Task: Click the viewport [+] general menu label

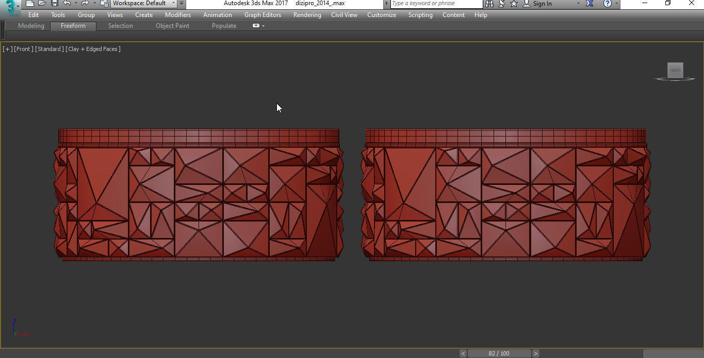Action: 7,49
